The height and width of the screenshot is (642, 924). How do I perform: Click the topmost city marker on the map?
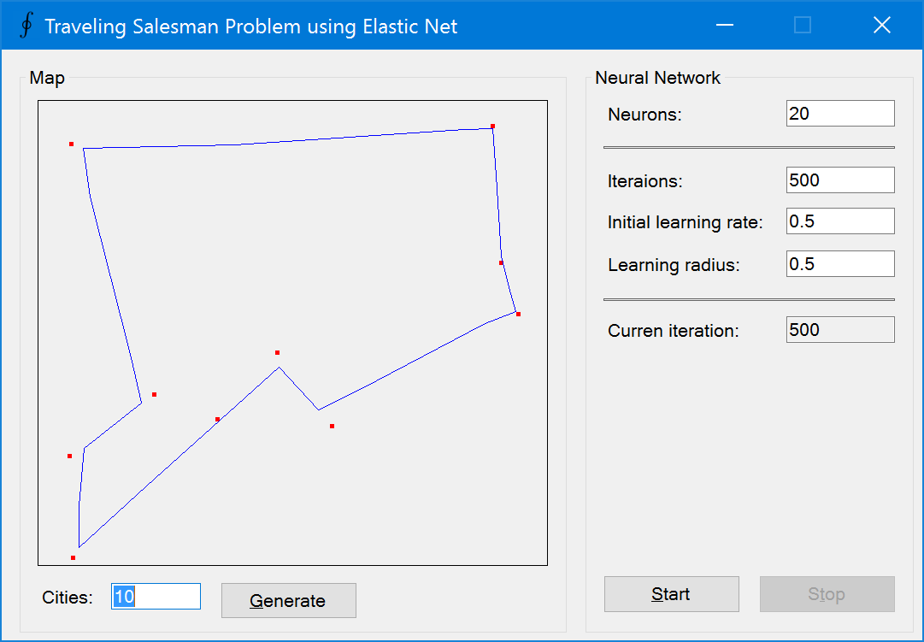tap(493, 126)
